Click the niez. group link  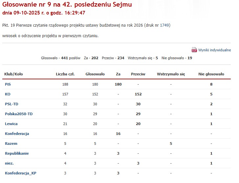click(x=9, y=163)
